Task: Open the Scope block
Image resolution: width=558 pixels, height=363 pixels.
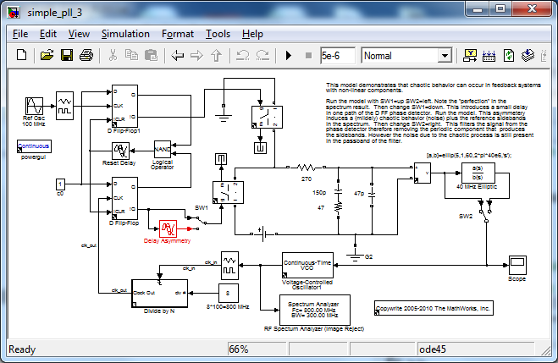Action: click(517, 262)
